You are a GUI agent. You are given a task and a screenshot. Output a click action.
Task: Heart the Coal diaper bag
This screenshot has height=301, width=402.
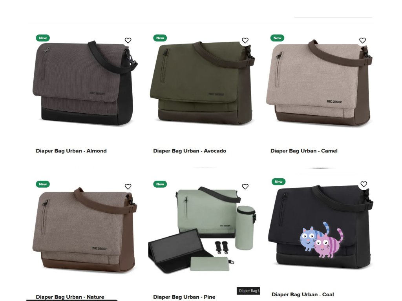coord(364,184)
